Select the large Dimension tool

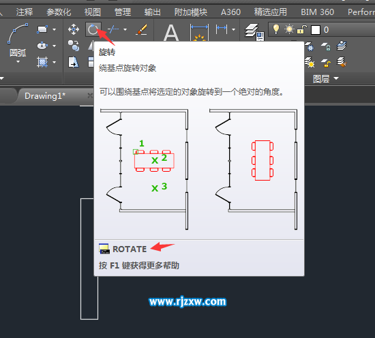200,32
